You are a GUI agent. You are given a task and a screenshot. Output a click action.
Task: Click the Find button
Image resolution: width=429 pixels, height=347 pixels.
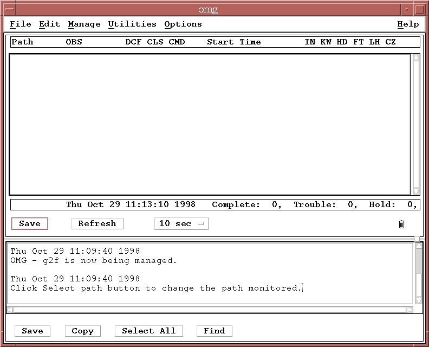pyautogui.click(x=214, y=331)
